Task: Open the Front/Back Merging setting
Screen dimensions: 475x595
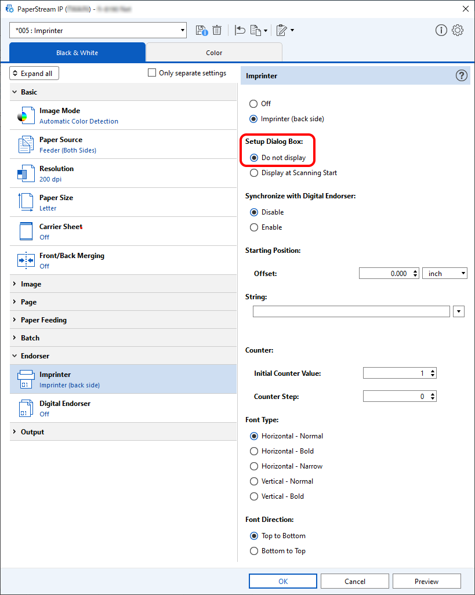Action: click(x=123, y=260)
